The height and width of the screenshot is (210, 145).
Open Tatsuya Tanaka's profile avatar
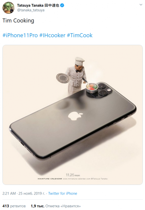(8, 8)
